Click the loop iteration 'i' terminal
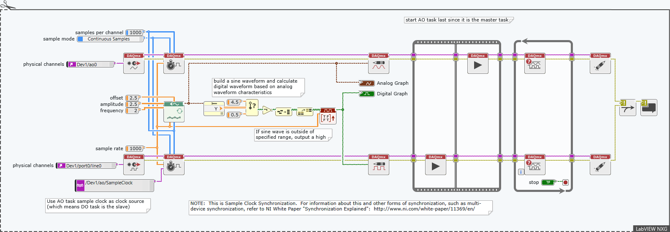The width and height of the screenshot is (670, 232). pos(521,172)
